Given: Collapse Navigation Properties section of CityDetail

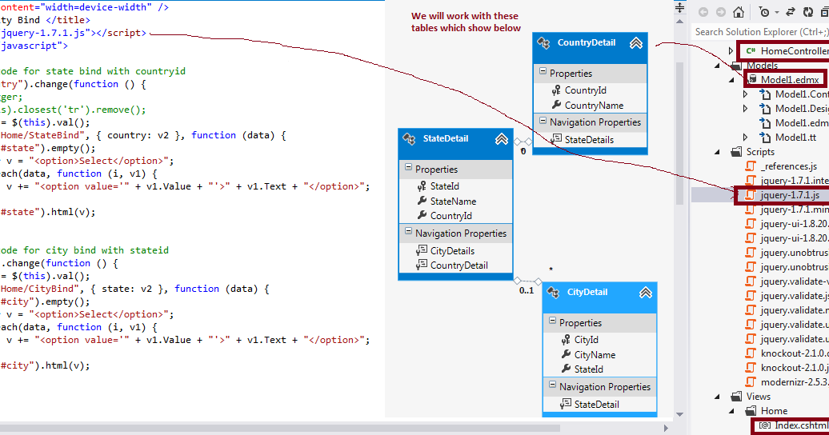Looking at the screenshot, I should tap(552, 385).
